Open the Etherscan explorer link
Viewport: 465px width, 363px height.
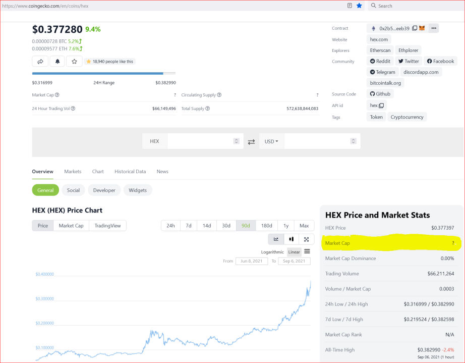coord(380,50)
